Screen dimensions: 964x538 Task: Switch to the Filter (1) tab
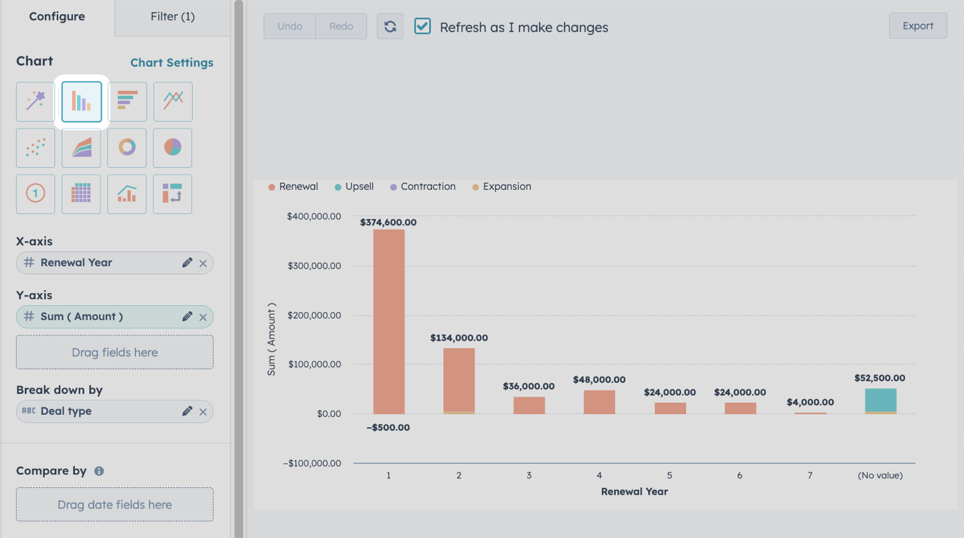pos(173,17)
